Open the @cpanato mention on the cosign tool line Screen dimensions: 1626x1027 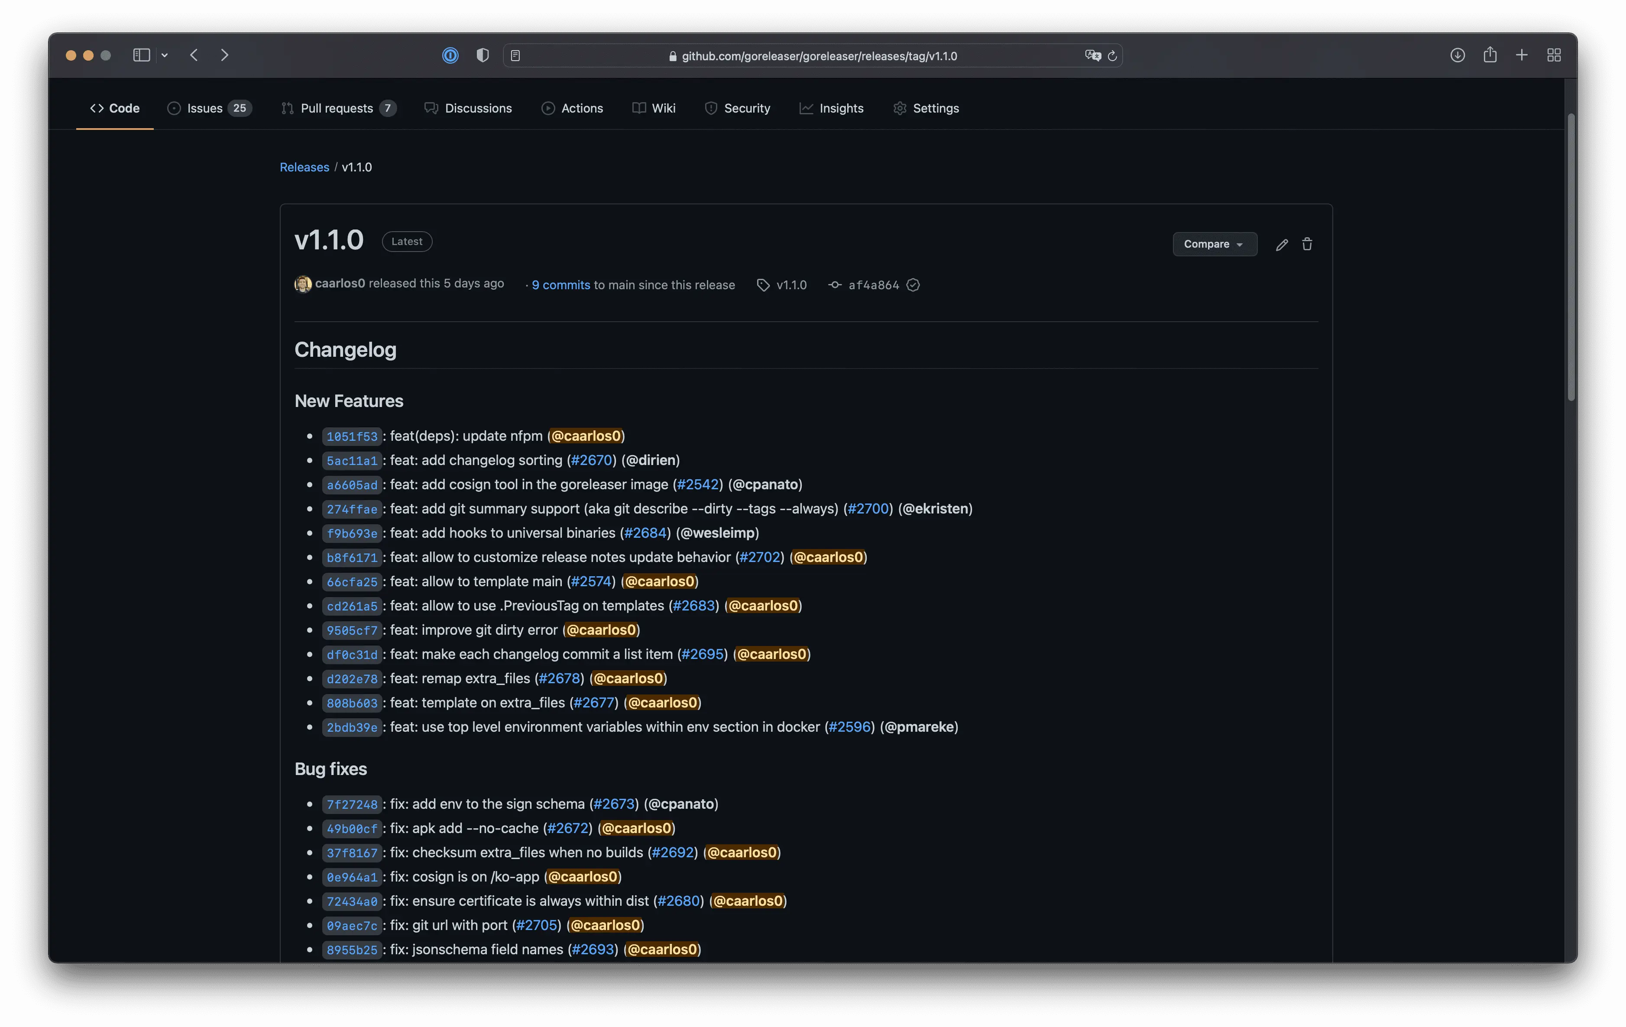click(x=765, y=484)
